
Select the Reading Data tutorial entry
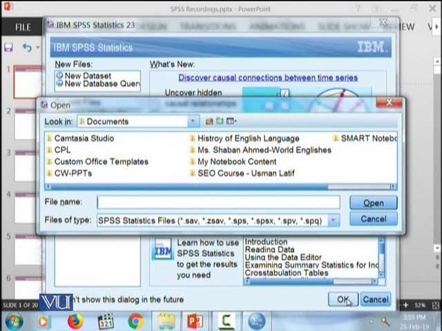(269, 250)
